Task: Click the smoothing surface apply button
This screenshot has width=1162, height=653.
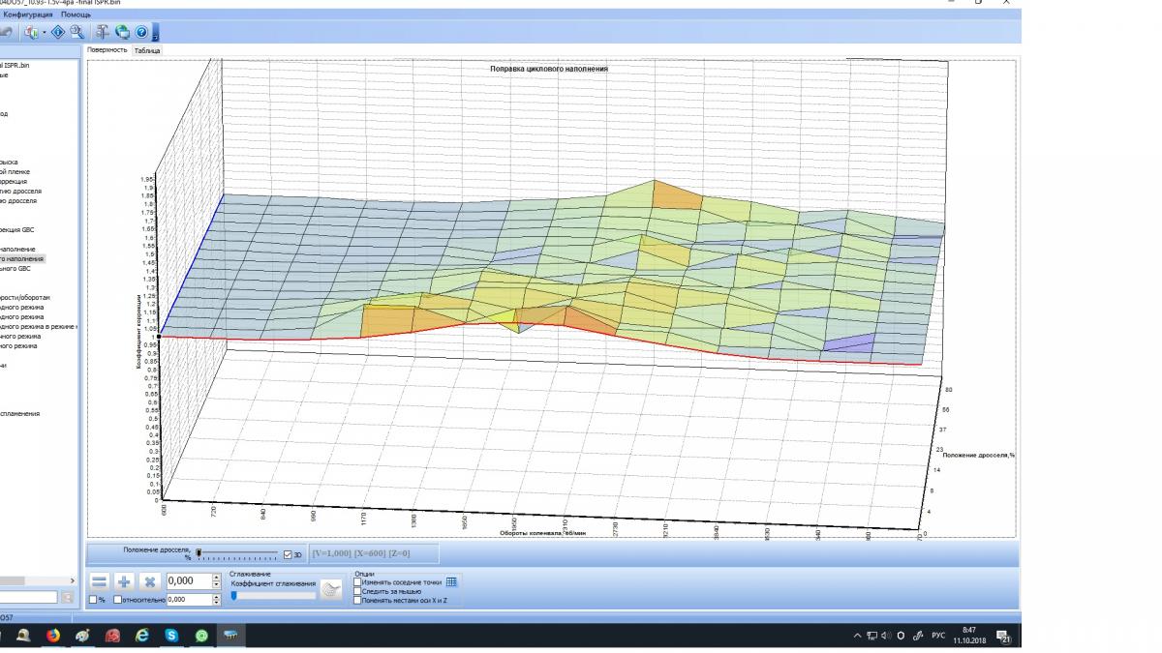Action: click(x=331, y=590)
